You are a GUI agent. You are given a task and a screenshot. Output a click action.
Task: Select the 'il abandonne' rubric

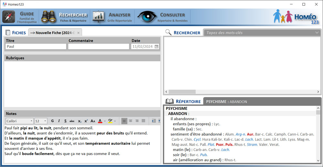click(x=183, y=119)
